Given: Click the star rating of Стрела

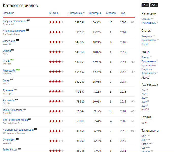Looking at the screenshot, I should pos(56,52).
